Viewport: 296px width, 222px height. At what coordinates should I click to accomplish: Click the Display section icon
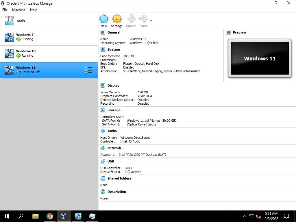tap(103, 86)
